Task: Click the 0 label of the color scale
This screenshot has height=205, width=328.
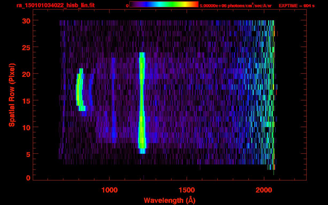Action: (x=127, y=6)
